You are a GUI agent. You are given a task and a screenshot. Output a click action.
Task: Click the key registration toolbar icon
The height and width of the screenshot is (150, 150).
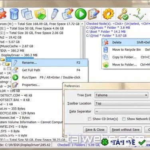tap(123, 14)
